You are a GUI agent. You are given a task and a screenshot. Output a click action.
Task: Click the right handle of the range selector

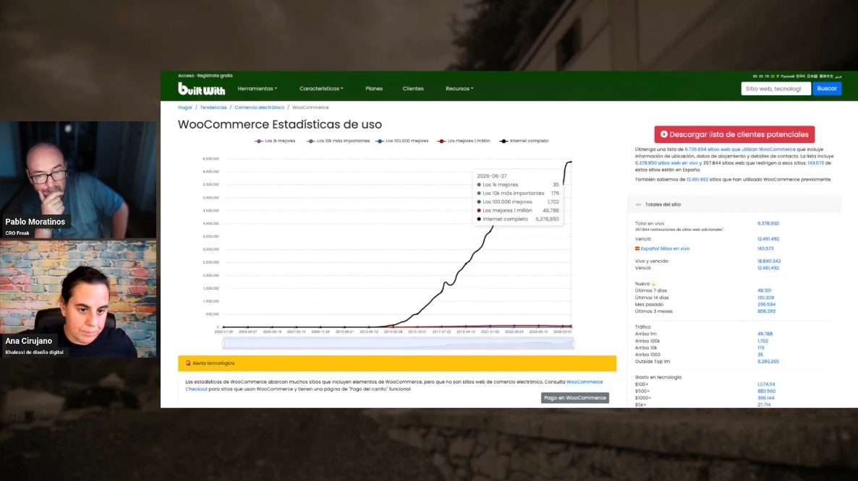click(x=574, y=343)
